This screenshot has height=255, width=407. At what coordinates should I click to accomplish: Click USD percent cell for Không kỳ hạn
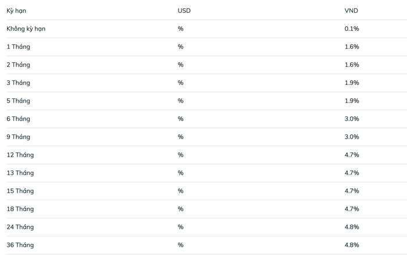181,29
